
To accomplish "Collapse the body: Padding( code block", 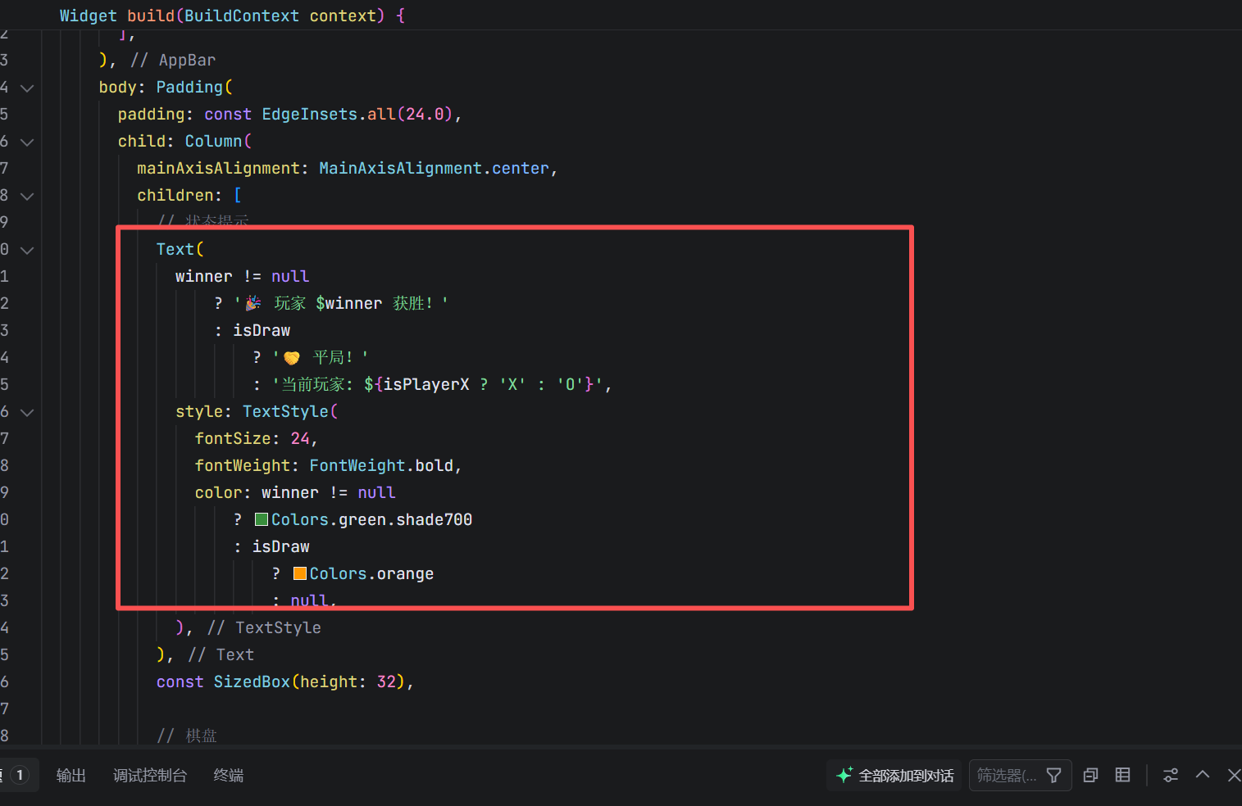I will pyautogui.click(x=27, y=88).
